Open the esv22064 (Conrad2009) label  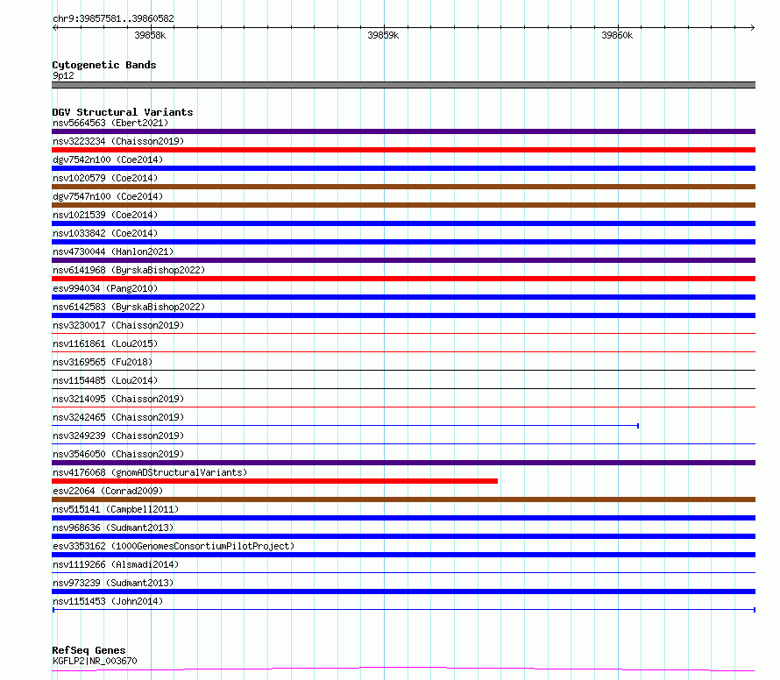click(x=108, y=491)
